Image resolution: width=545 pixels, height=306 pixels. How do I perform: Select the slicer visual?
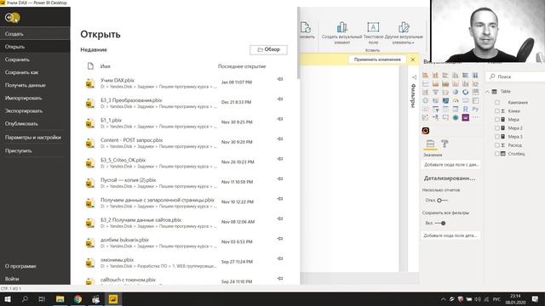click(x=435, y=109)
